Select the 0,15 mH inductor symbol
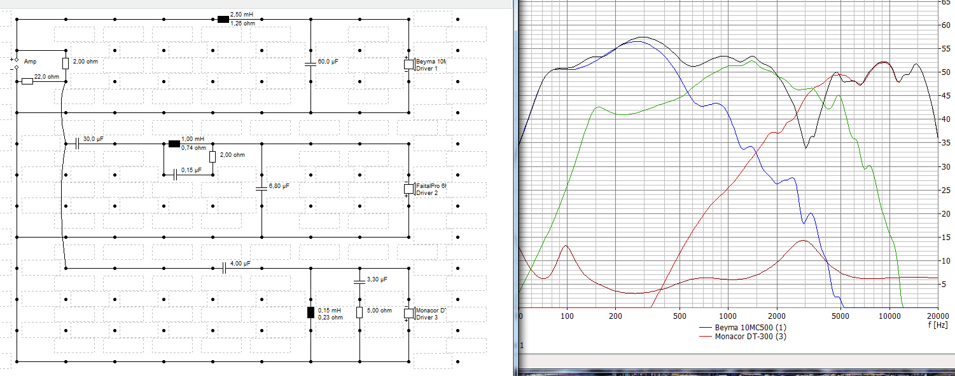This screenshot has width=955, height=376. tap(310, 312)
